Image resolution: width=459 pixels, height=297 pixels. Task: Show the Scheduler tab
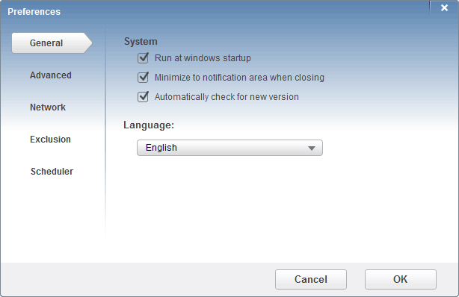(x=52, y=172)
